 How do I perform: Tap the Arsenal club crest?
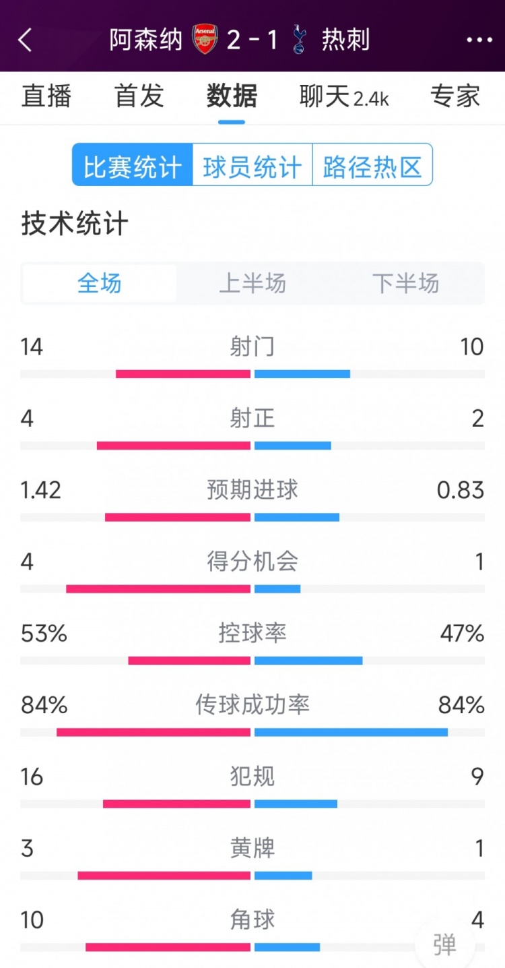(205, 39)
